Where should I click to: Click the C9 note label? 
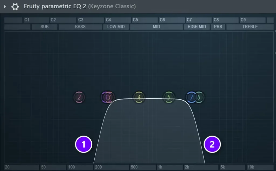[243, 20]
